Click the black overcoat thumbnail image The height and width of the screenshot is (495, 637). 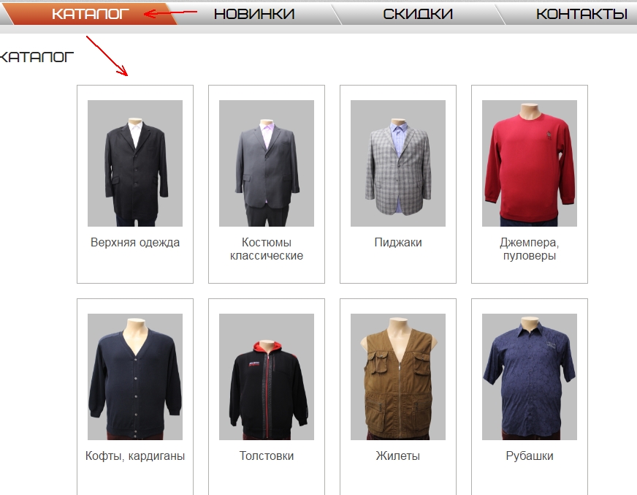coord(135,163)
